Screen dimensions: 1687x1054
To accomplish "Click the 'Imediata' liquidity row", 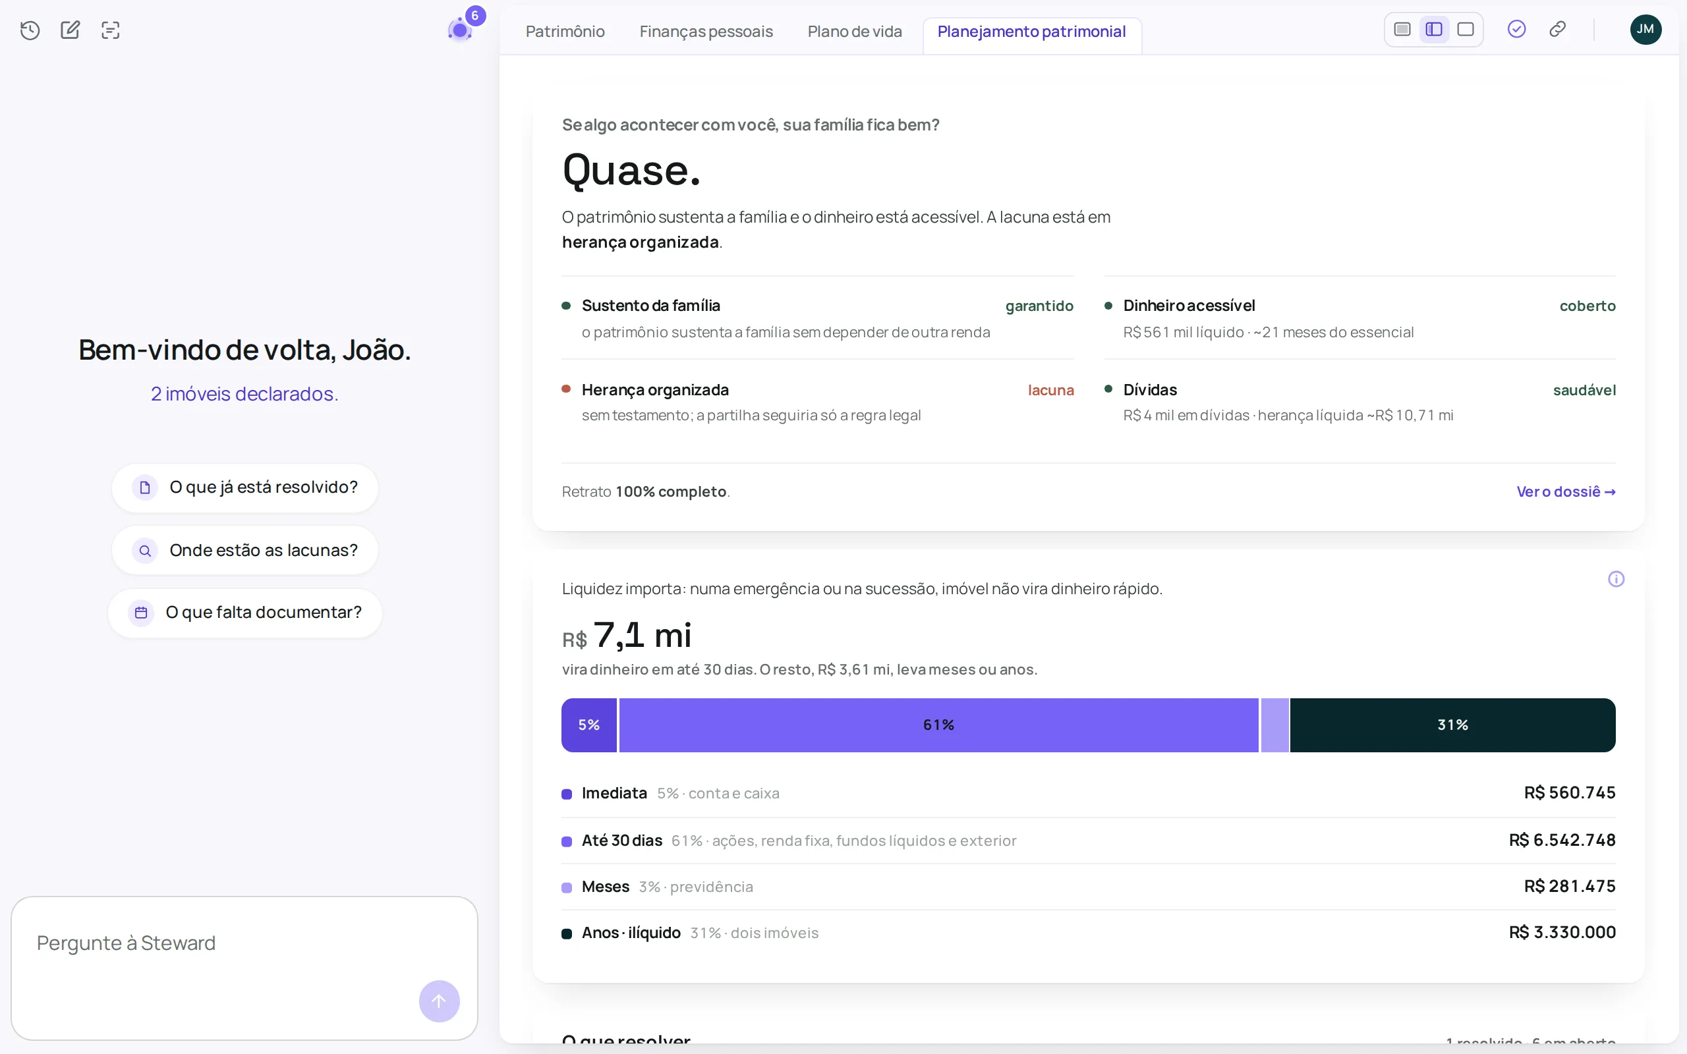I will (x=1088, y=793).
